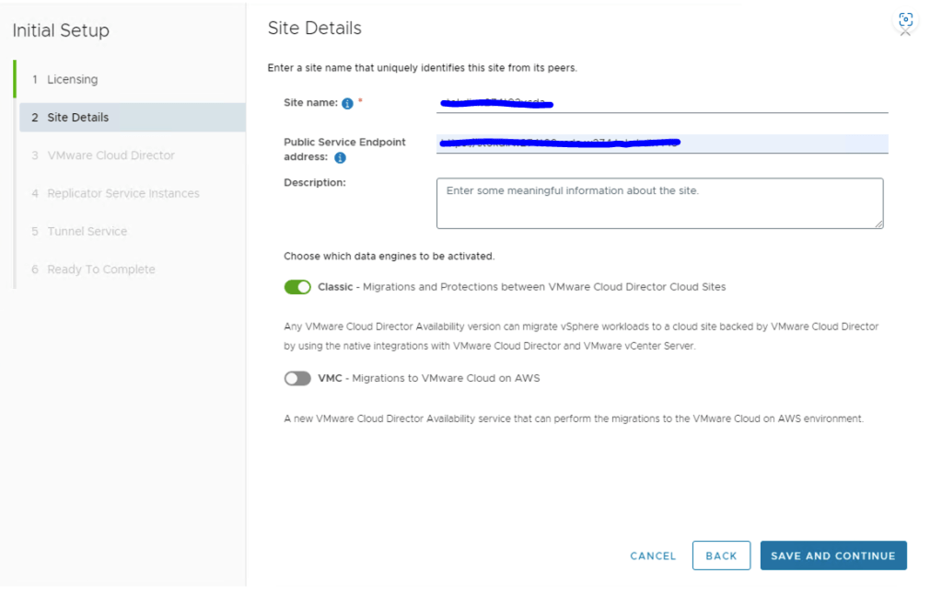Disable the Classic data engine switch

[297, 287]
